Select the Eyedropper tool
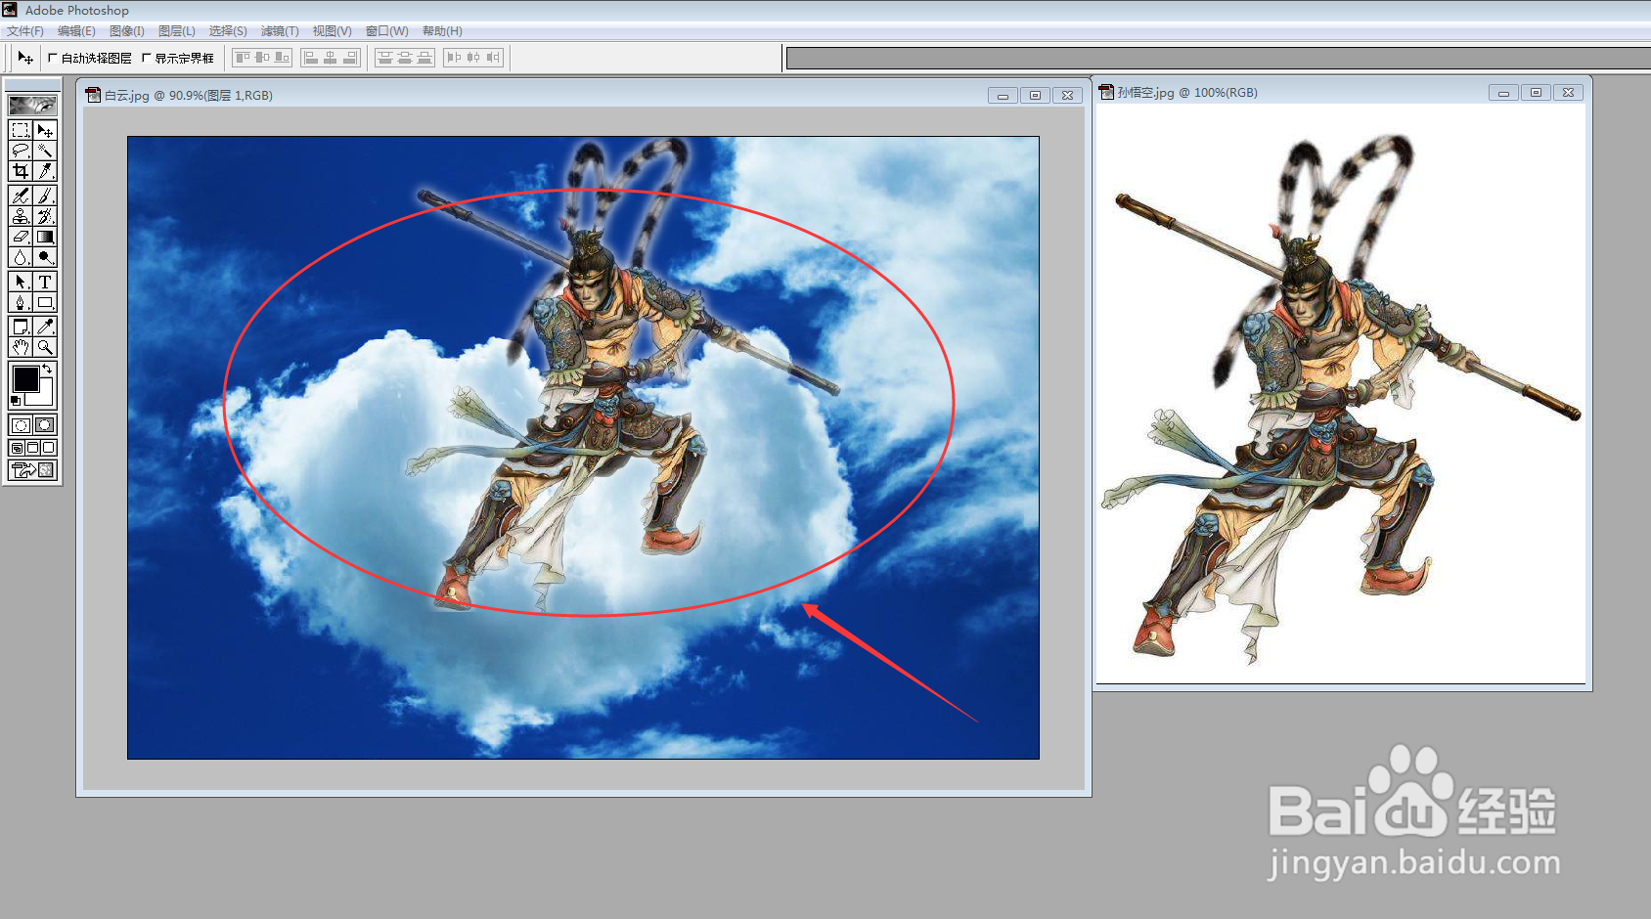This screenshot has width=1651, height=919. (45, 327)
